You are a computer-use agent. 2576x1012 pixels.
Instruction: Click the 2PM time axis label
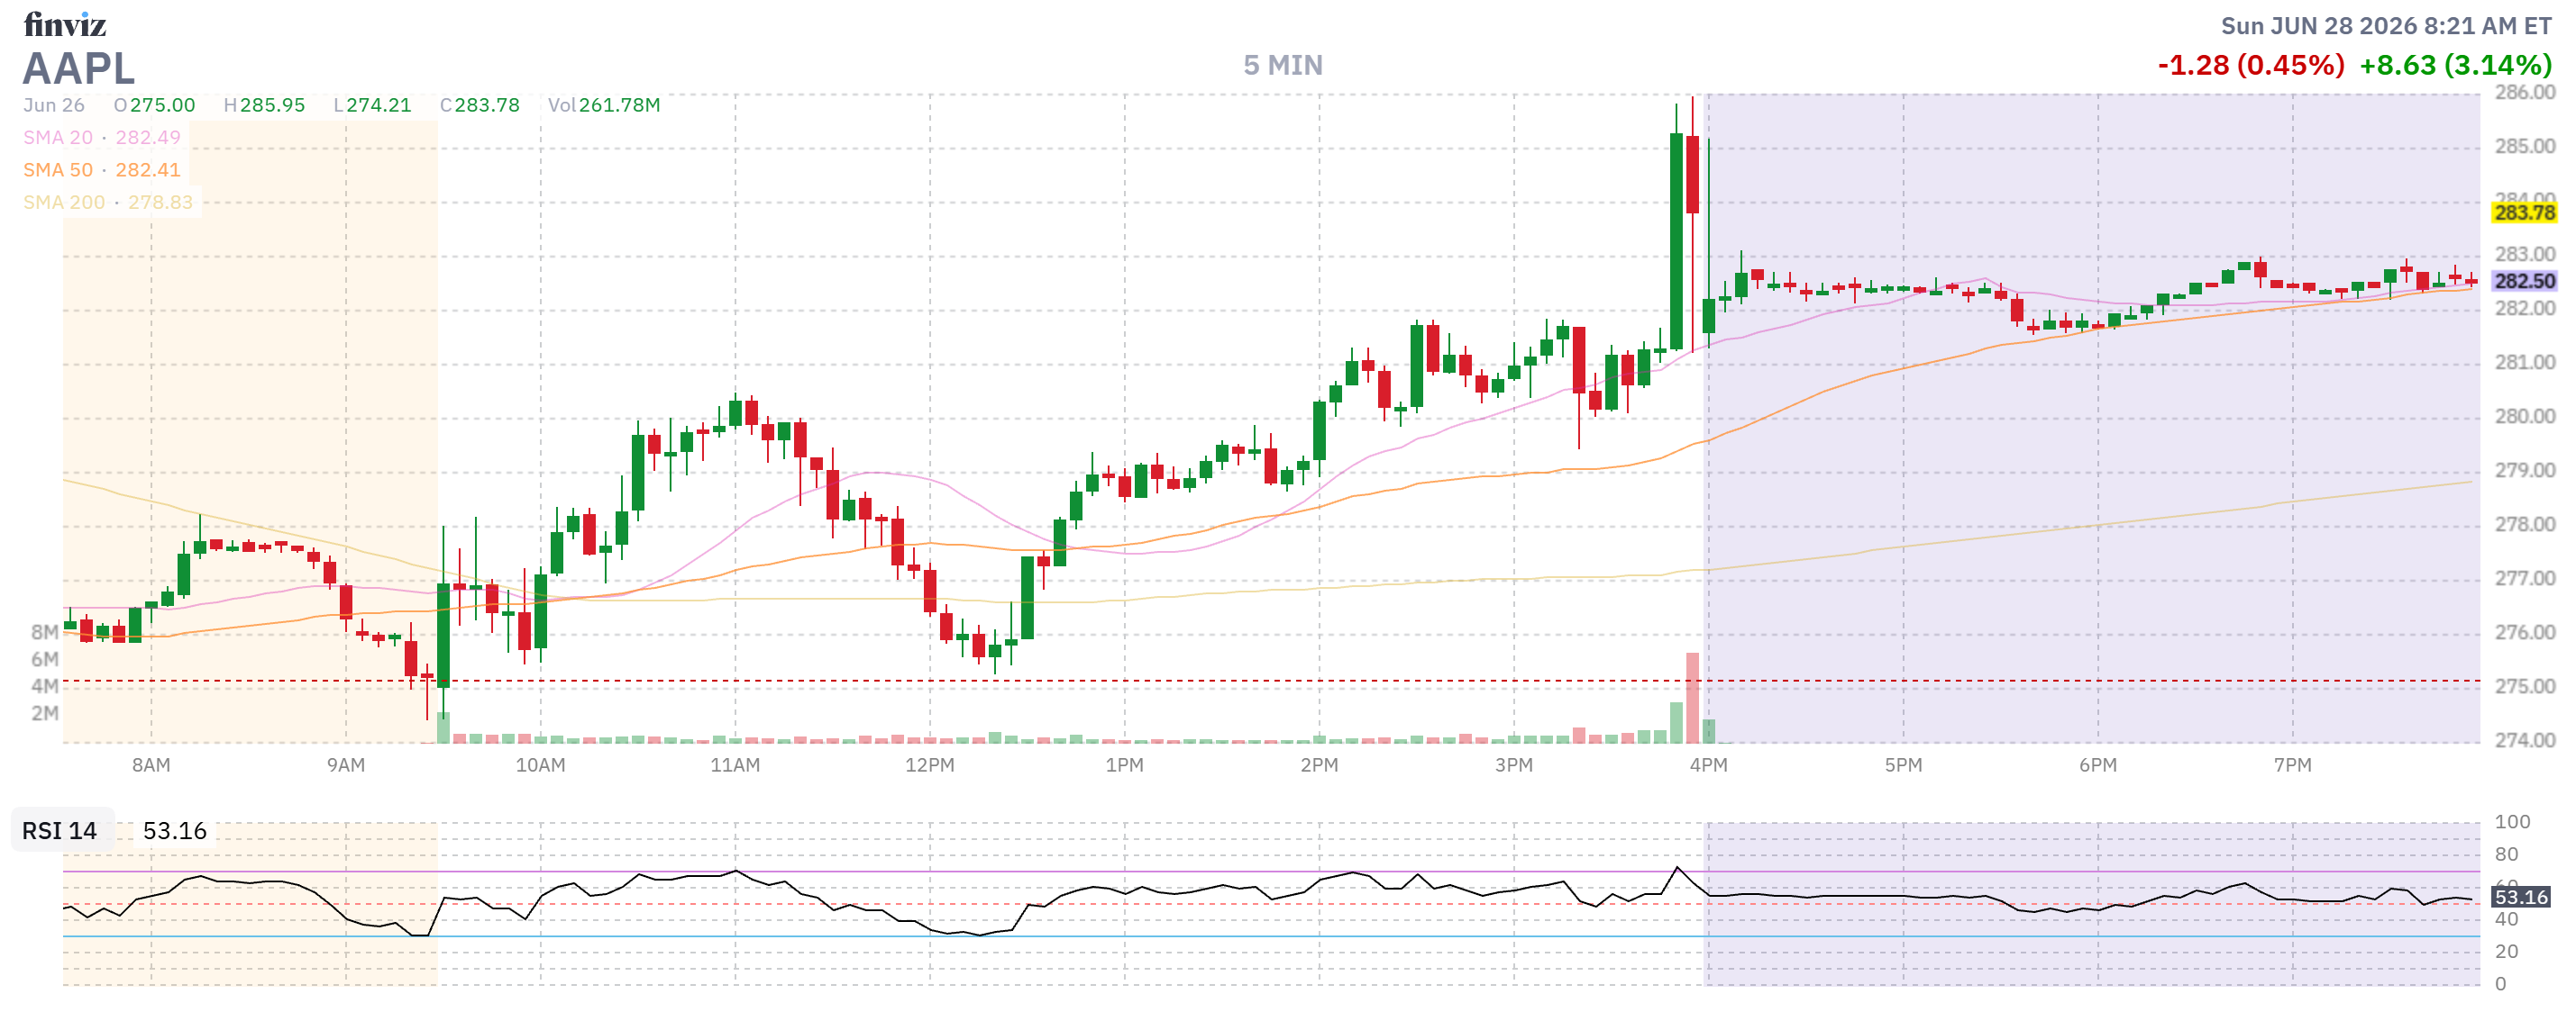[1319, 765]
